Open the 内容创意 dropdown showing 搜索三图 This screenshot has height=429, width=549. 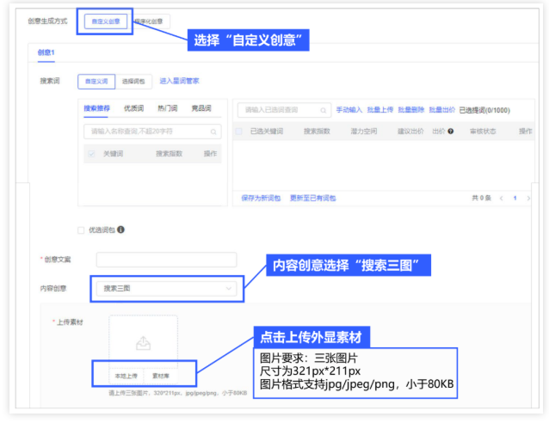(x=166, y=289)
